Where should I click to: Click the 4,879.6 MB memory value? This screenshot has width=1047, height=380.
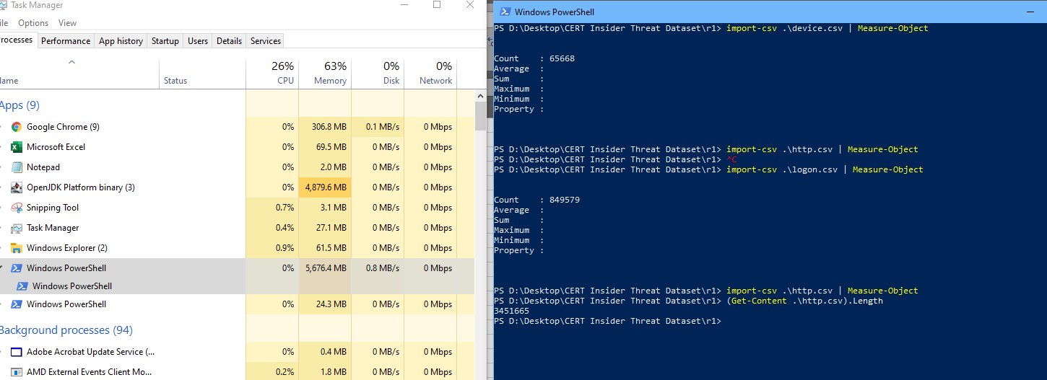click(326, 187)
